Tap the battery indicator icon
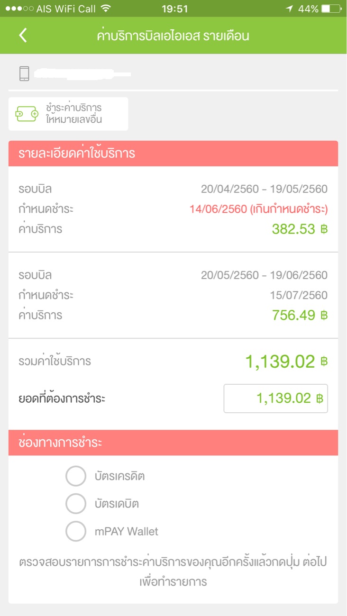The image size is (347, 616). coord(331,9)
